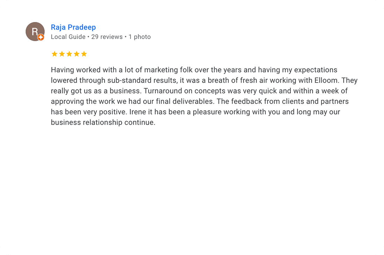Click the final line 'business relationship continue.'
This screenshot has height=255, width=384.
[x=103, y=123]
